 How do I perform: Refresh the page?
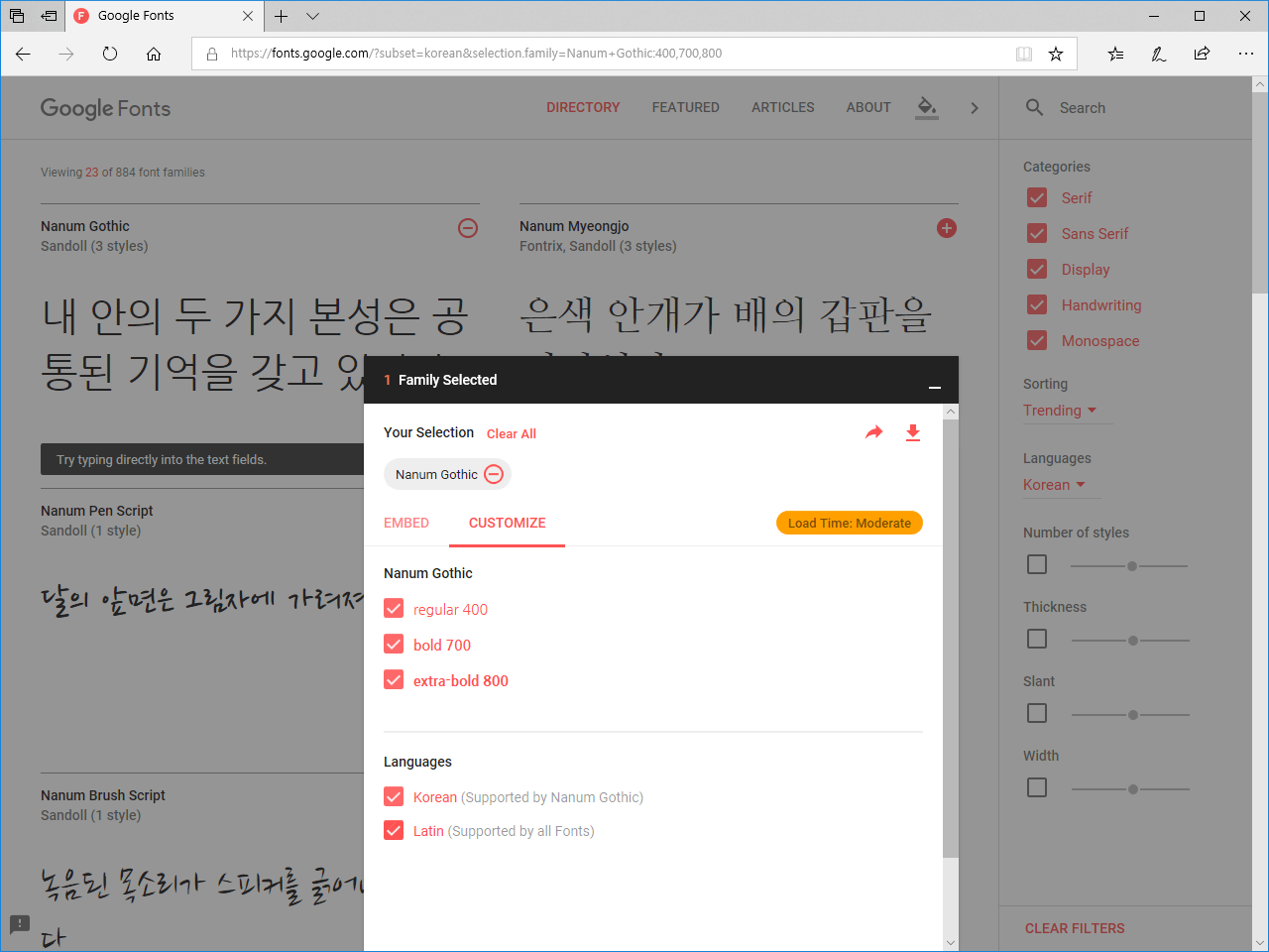pos(110,54)
